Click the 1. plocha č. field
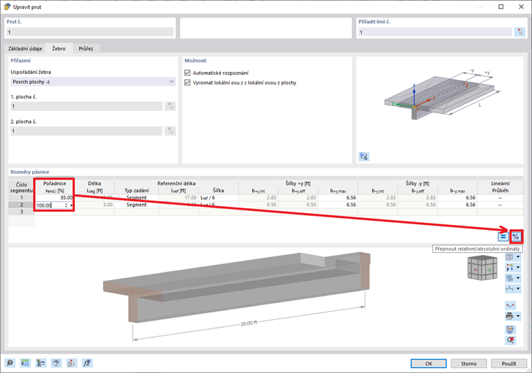The height and width of the screenshot is (373, 532). point(86,106)
